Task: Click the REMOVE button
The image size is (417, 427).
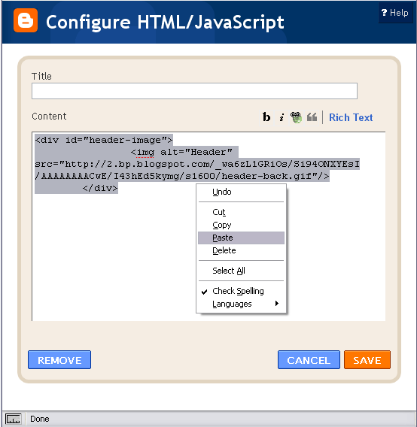Action: (59, 360)
